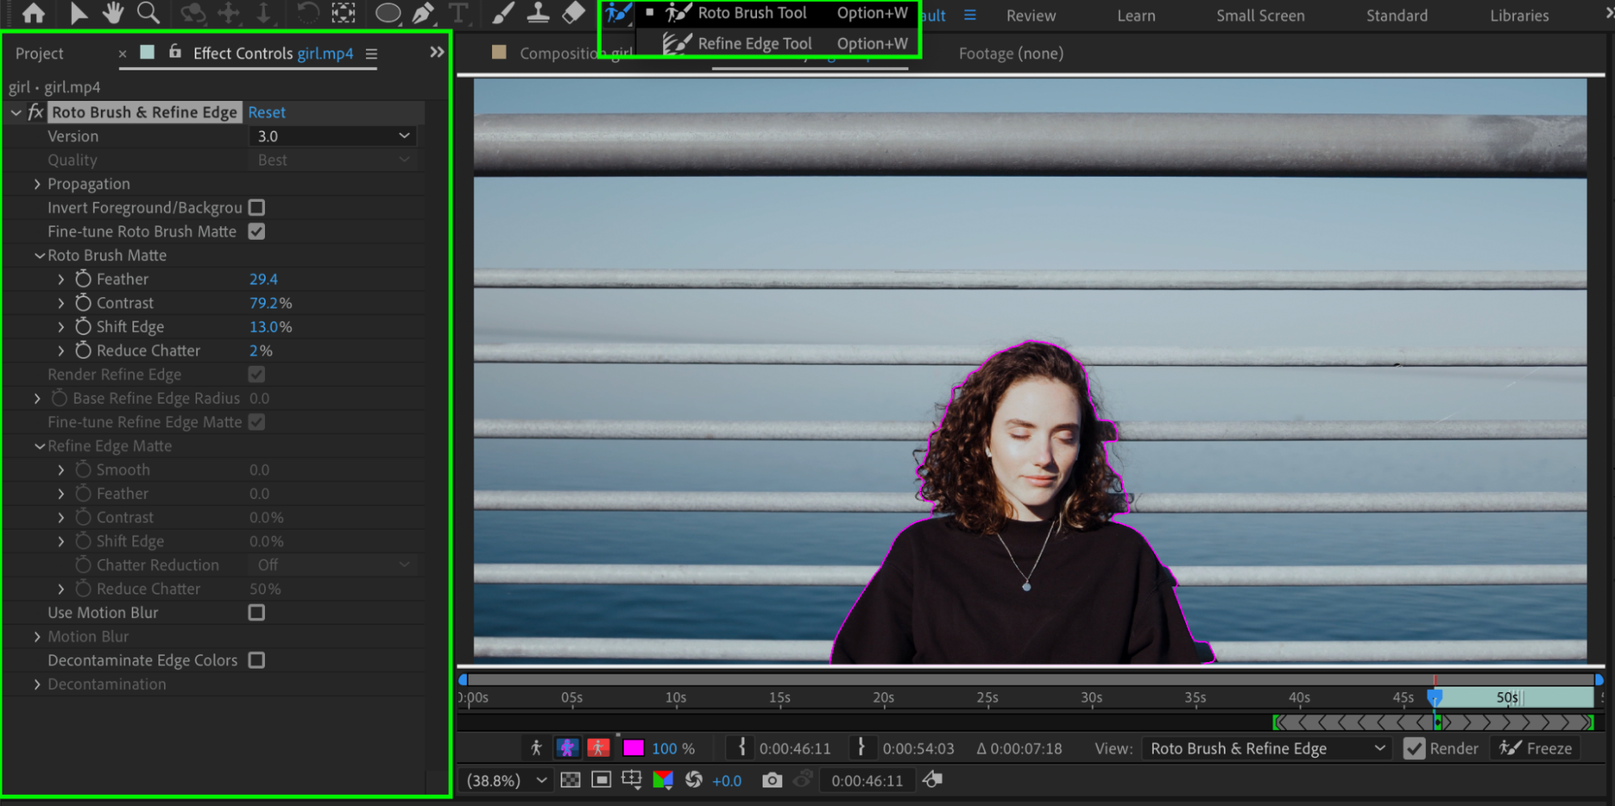Screen dimensions: 1615x806
Task: Select the Type tool
Action: [458, 14]
